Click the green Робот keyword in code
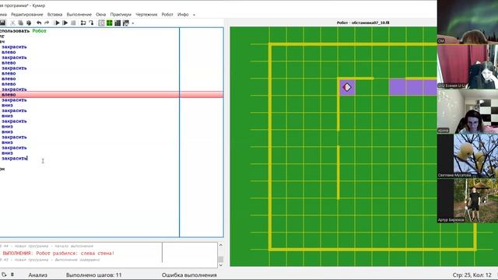This screenshot has height=280, width=498. pos(40,31)
